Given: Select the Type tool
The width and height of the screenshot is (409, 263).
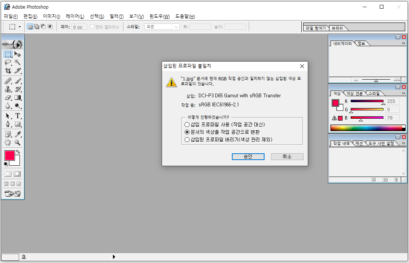Looking at the screenshot, I should [18, 116].
